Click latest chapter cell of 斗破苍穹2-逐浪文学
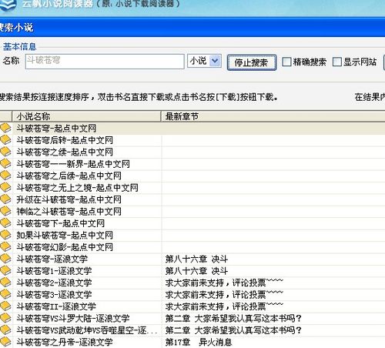The image size is (385, 348). point(273,283)
